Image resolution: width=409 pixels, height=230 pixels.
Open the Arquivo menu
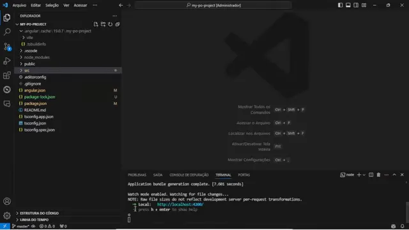coord(19,5)
